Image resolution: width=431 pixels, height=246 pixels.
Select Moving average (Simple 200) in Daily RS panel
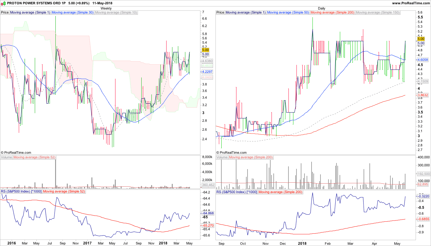coord(280,192)
